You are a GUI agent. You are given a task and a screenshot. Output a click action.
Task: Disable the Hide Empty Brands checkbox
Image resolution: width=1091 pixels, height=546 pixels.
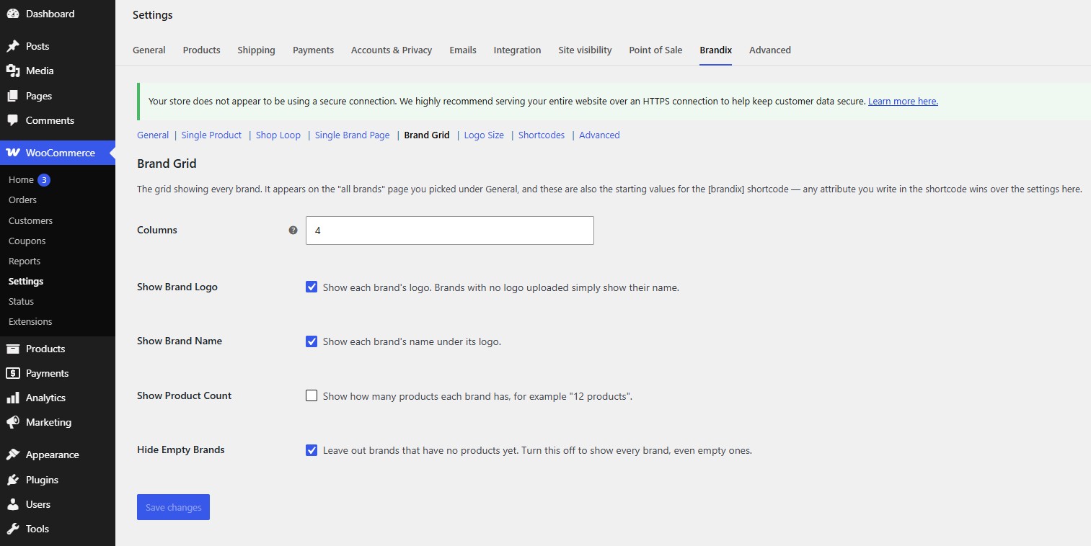(x=312, y=450)
